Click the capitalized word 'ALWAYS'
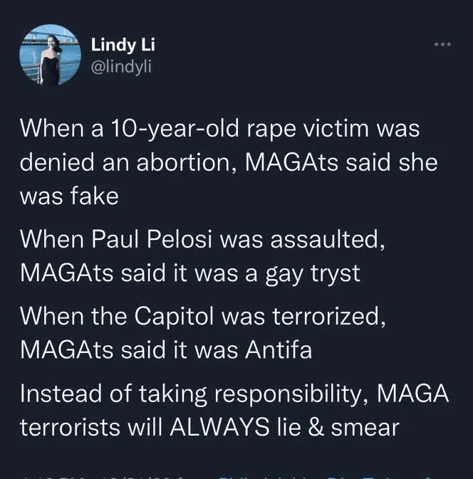 (220, 426)
